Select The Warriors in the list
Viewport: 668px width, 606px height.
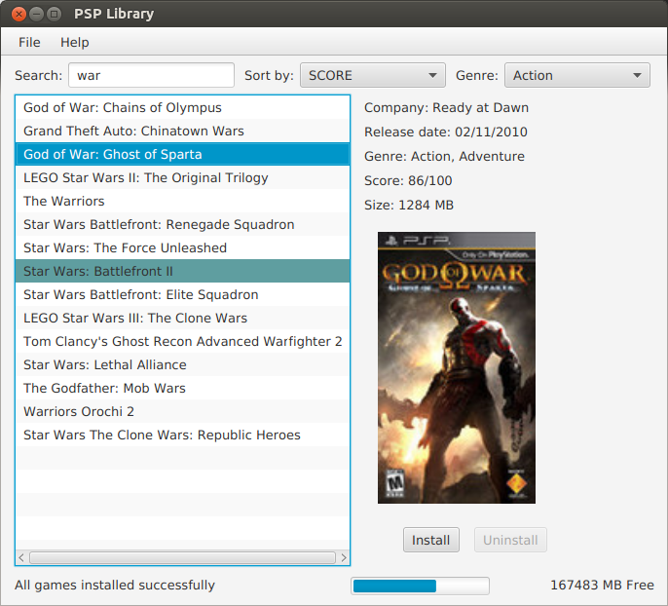click(182, 201)
